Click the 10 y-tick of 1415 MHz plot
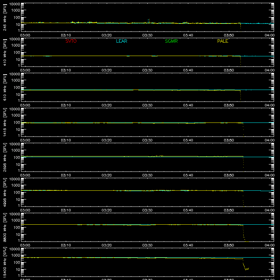Screen dimensions: 280x280 pyautogui.click(x=18, y=129)
